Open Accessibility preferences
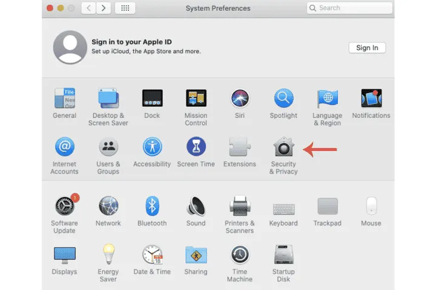 click(152, 147)
